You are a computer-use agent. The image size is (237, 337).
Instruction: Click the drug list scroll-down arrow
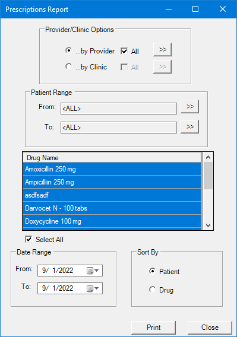(208, 225)
